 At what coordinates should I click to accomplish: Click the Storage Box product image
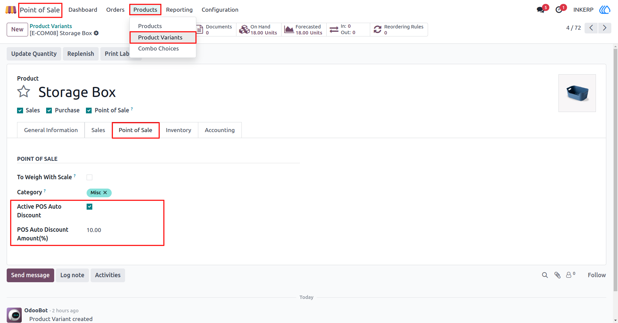(x=577, y=93)
